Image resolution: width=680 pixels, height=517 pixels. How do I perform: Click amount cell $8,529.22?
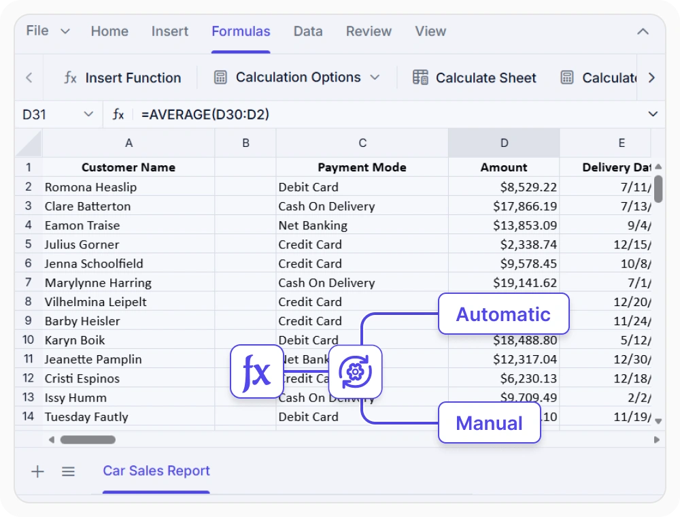[504, 187]
